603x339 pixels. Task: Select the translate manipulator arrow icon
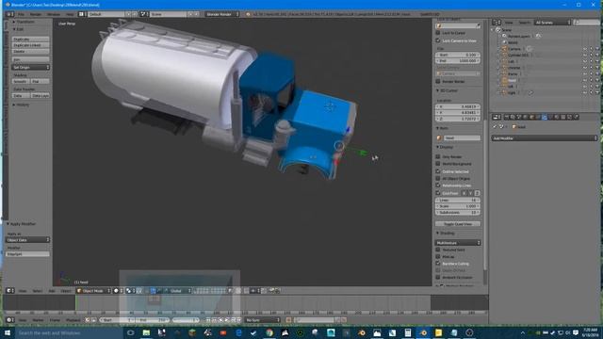153,291
